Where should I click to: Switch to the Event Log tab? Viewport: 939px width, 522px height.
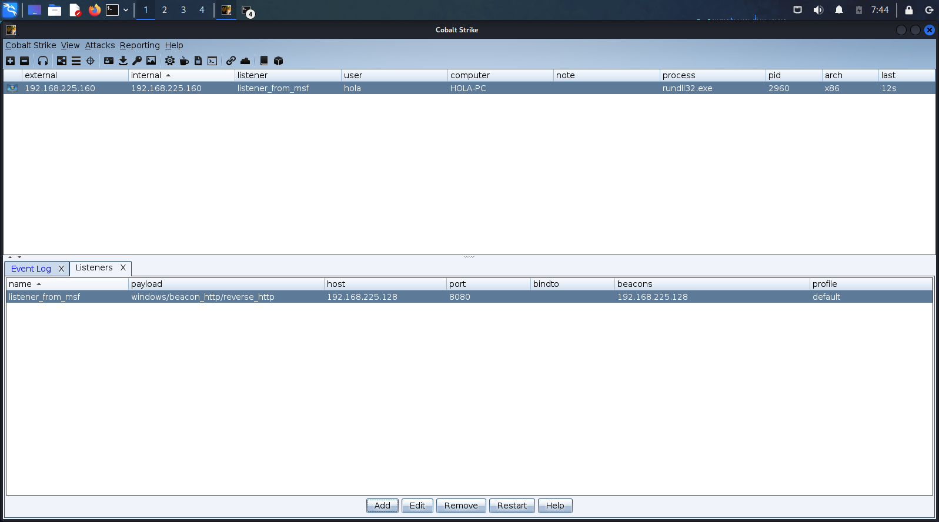(31, 269)
